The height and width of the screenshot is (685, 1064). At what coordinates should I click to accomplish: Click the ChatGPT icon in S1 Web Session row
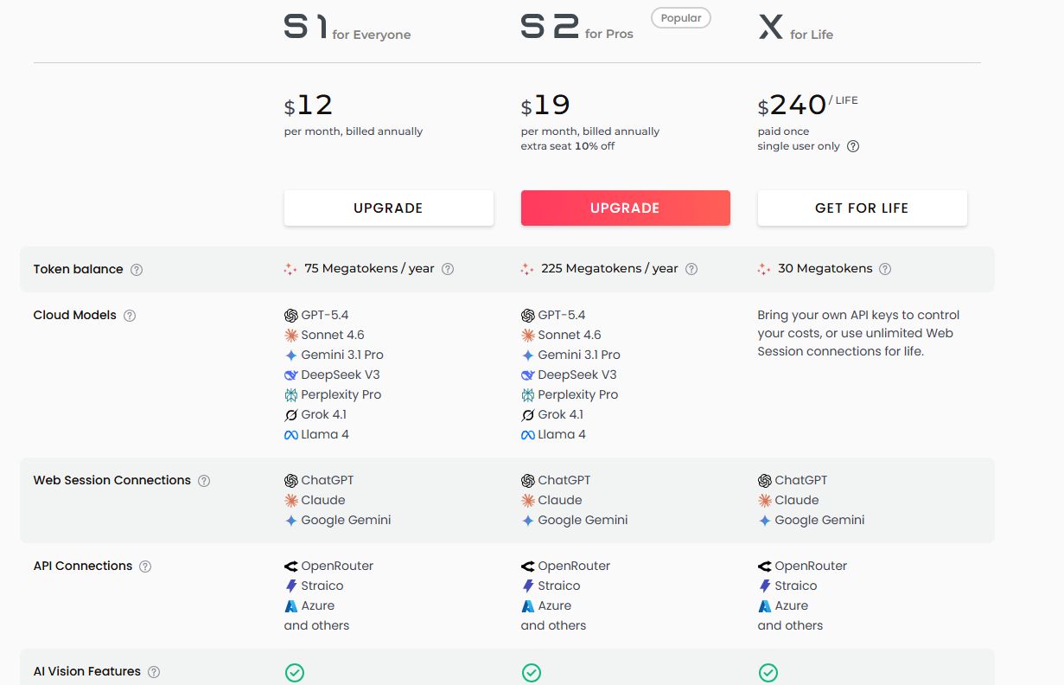(291, 481)
